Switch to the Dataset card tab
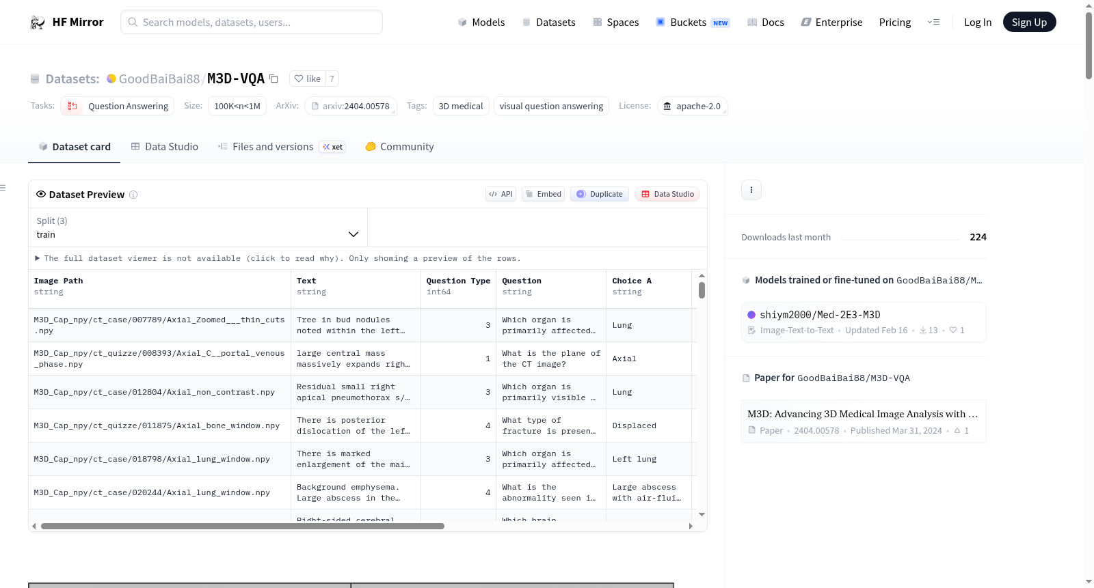The height and width of the screenshot is (588, 1094). click(75, 147)
